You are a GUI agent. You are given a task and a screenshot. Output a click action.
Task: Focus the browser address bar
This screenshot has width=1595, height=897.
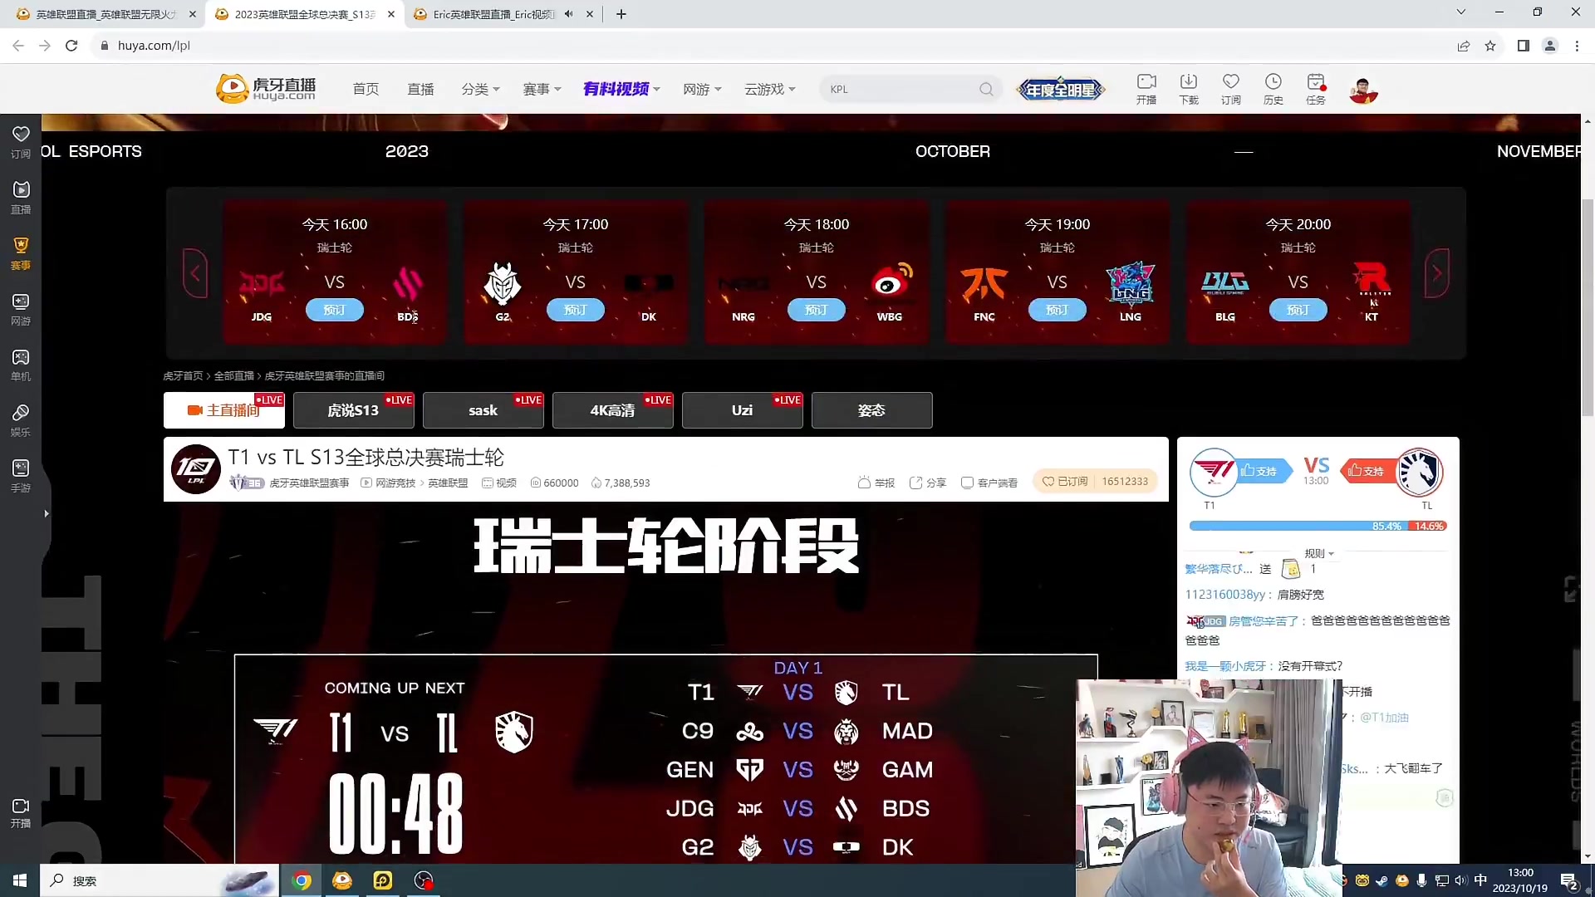[773, 46]
